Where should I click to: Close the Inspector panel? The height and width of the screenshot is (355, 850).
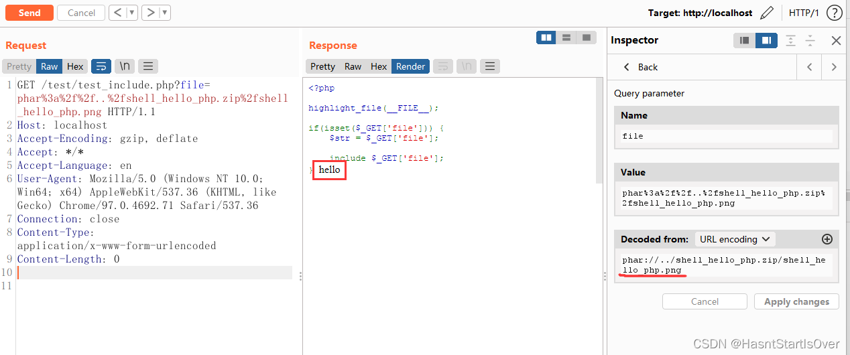[x=836, y=41]
